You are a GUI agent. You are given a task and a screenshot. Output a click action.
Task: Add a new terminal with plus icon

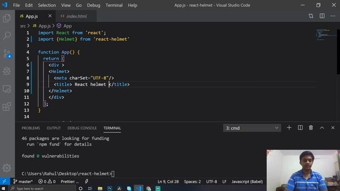pyautogui.click(x=289, y=128)
